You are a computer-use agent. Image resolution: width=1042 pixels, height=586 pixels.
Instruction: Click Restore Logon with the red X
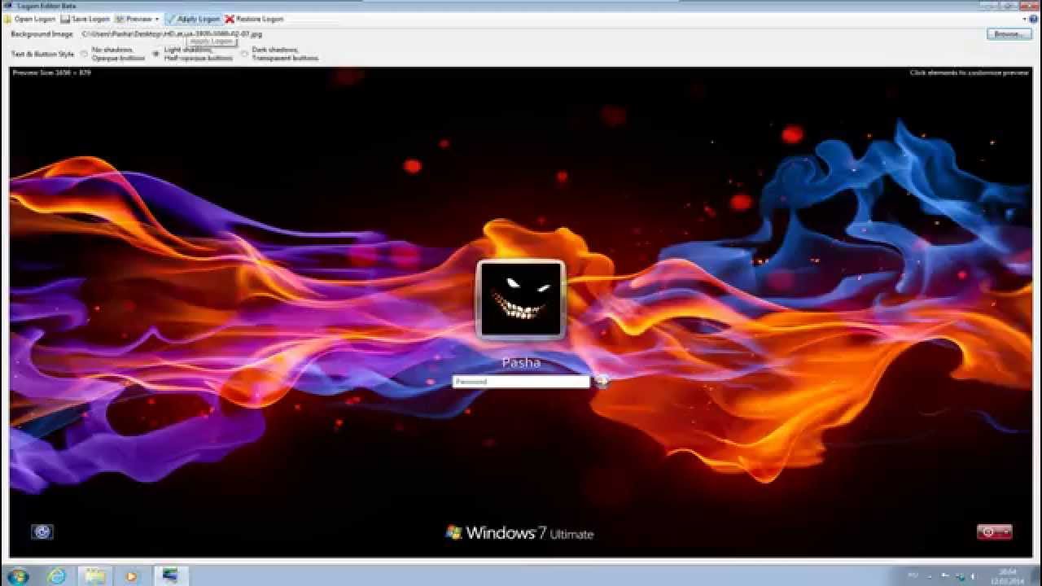[x=255, y=19]
